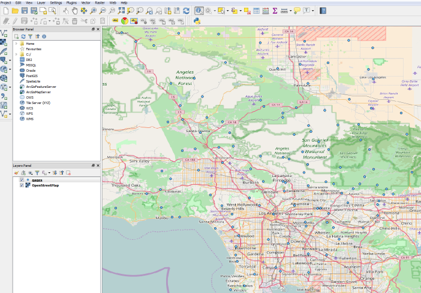Viewport: 421px width, 293px height.
Task: Select the gages layer name
Action: click(x=37, y=180)
